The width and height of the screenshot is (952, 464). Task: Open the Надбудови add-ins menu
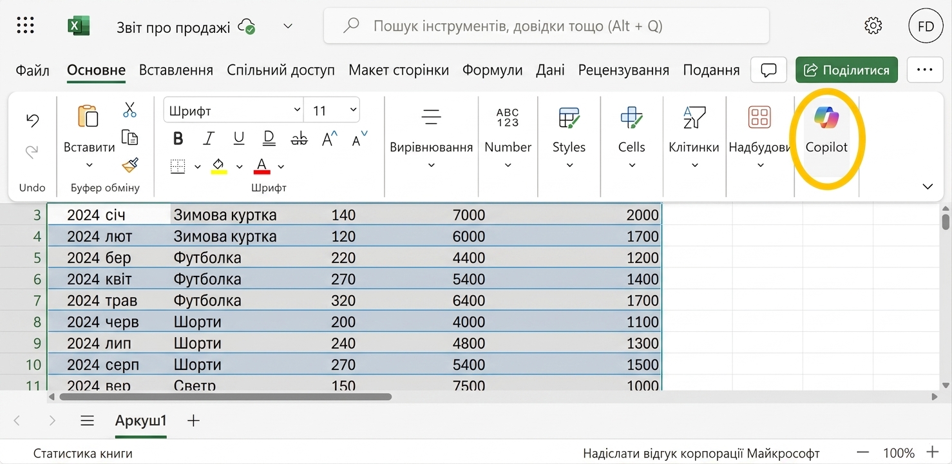pyautogui.click(x=759, y=138)
